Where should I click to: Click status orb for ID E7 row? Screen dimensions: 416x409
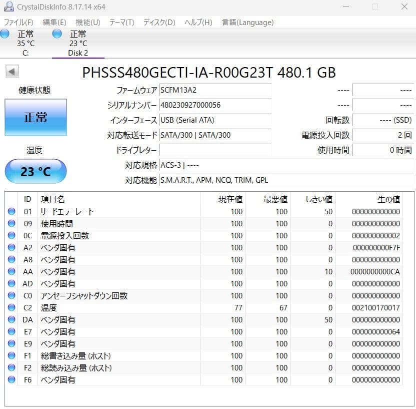coord(11,331)
